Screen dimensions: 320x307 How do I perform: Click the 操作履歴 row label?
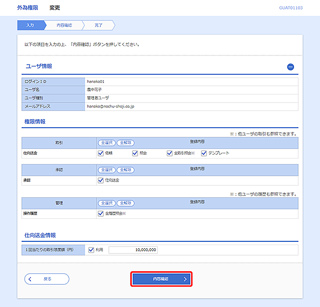[30, 214]
